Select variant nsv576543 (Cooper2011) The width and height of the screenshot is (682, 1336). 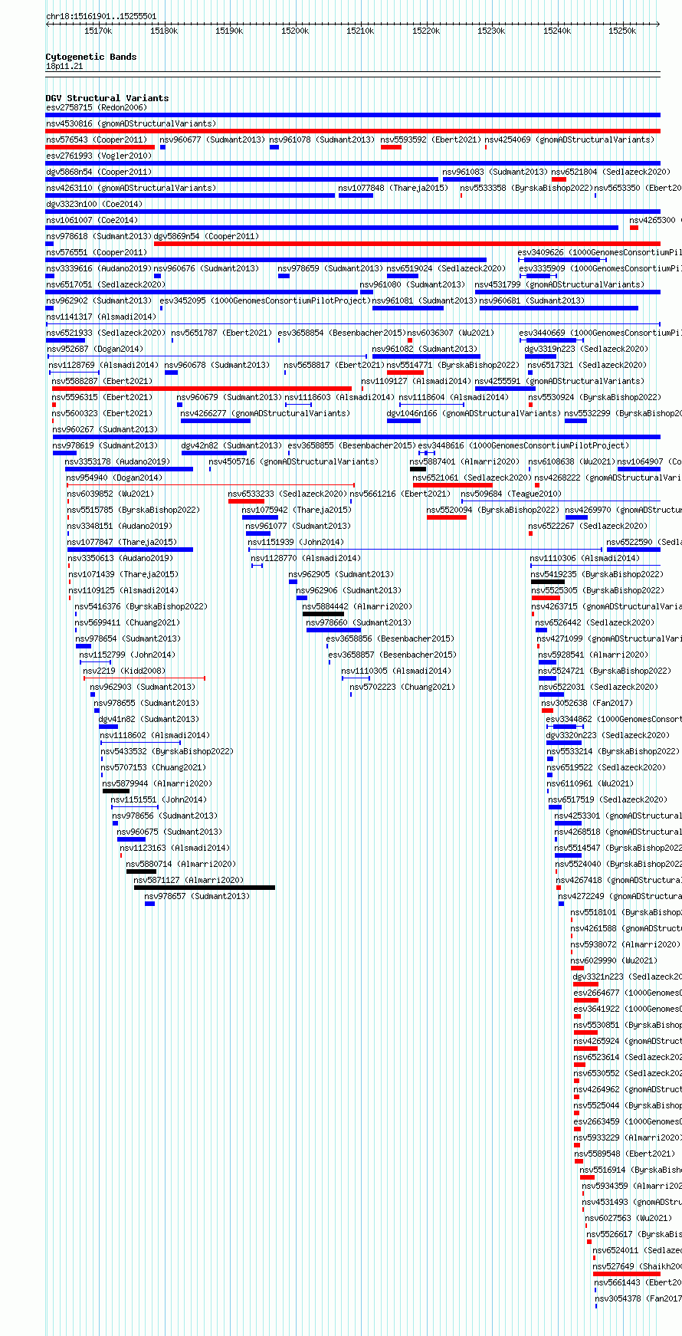point(97,140)
